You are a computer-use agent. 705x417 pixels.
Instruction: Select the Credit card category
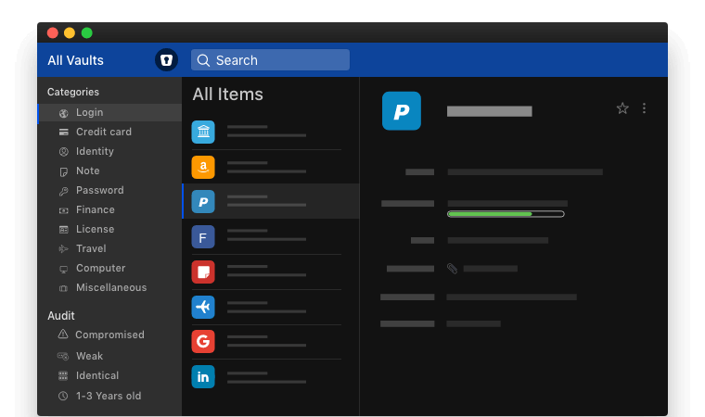click(103, 132)
